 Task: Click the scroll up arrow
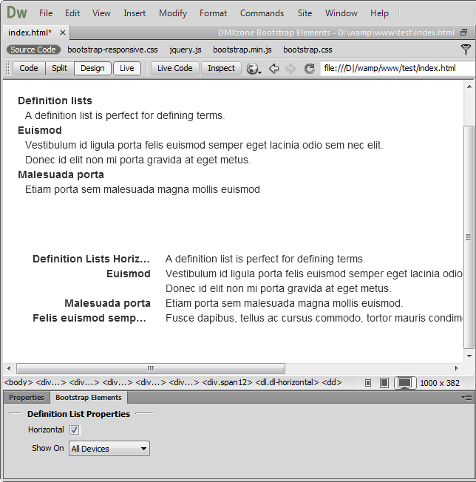pos(469,86)
